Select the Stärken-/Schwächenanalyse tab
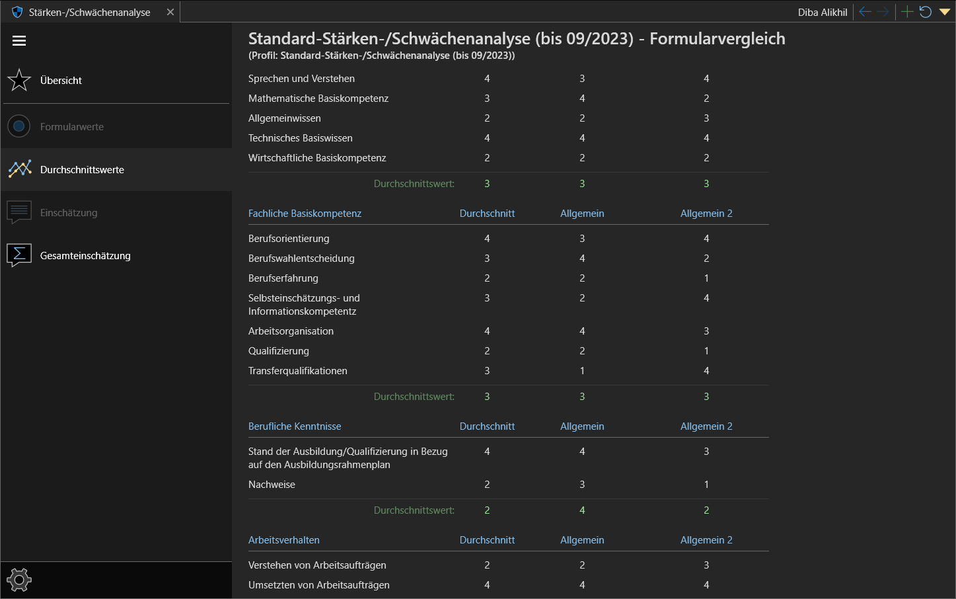 (x=89, y=13)
